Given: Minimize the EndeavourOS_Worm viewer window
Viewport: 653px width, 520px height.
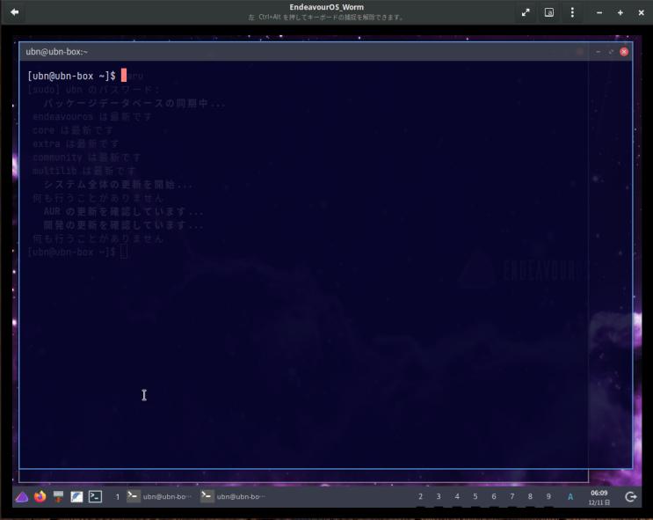Looking at the screenshot, I should click(x=599, y=13).
